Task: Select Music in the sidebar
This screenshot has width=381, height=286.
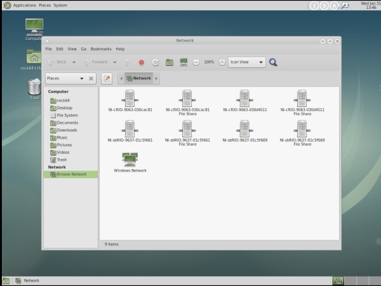Action: tap(70, 137)
